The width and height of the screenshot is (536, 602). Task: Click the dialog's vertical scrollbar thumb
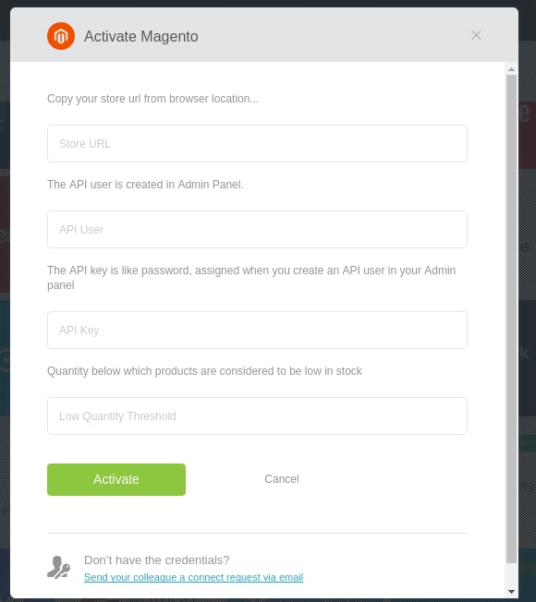511,319
